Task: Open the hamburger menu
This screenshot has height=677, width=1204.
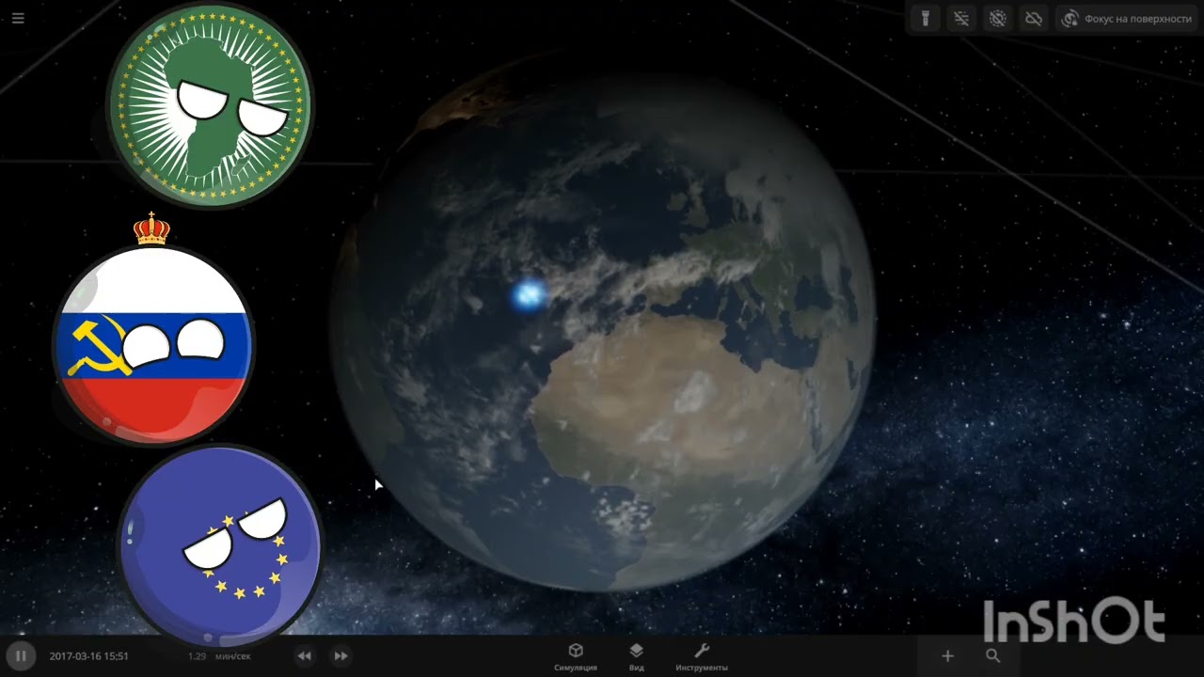Action: (18, 18)
